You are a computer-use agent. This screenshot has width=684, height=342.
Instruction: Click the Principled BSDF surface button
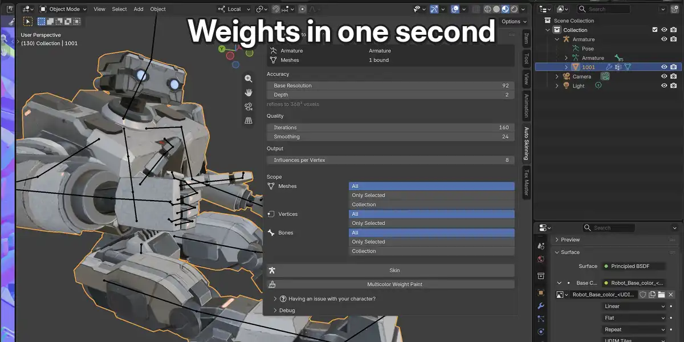pos(634,266)
